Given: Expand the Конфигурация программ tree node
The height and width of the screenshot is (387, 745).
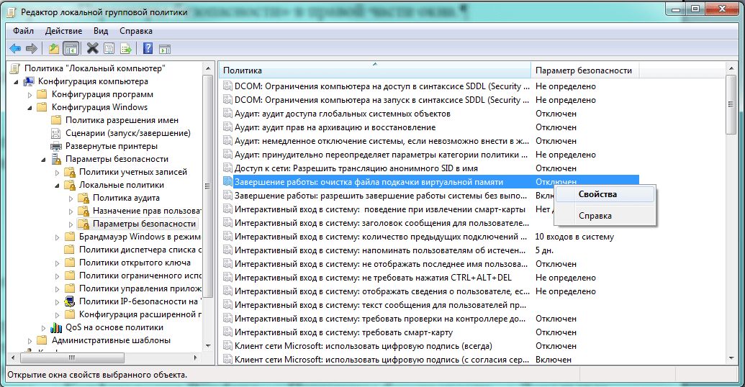Looking at the screenshot, I should 30,94.
